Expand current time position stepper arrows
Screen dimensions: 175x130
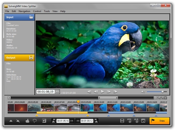tap(57, 92)
